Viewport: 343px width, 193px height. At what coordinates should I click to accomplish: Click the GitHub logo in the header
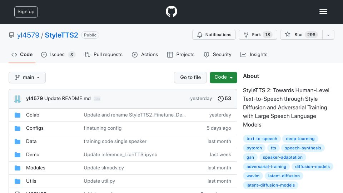click(x=171, y=11)
